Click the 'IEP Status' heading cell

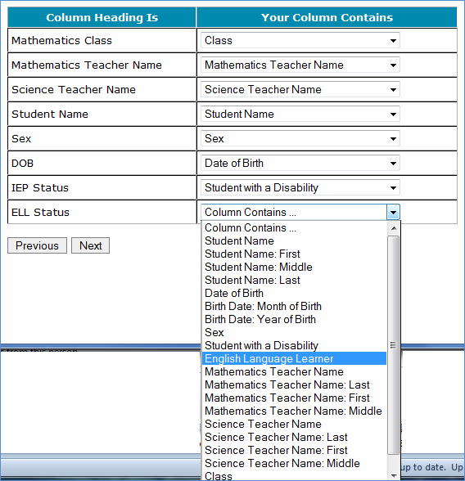click(x=102, y=188)
